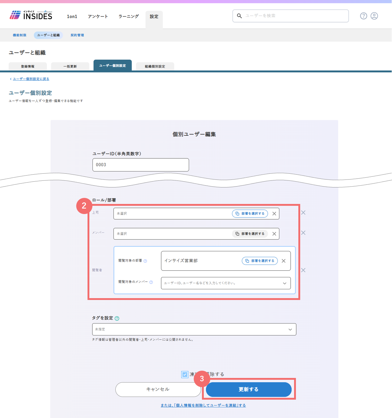392x418 pixels.
Task: Click 部署を選択する button for 閲覧対象の部署
Action: click(260, 261)
